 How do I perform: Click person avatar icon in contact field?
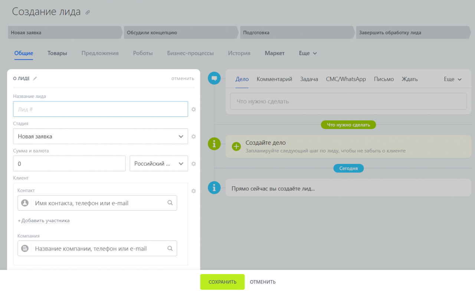(25, 203)
